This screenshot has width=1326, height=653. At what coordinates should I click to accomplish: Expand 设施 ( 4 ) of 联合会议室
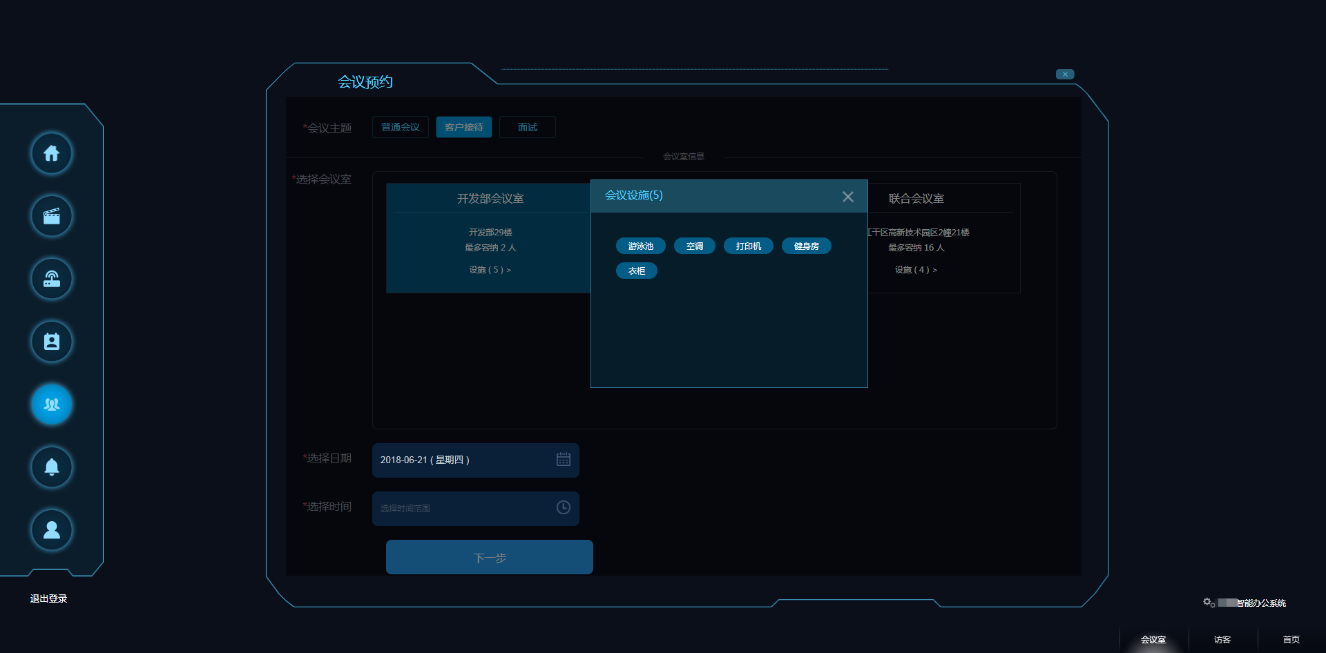[x=916, y=270]
